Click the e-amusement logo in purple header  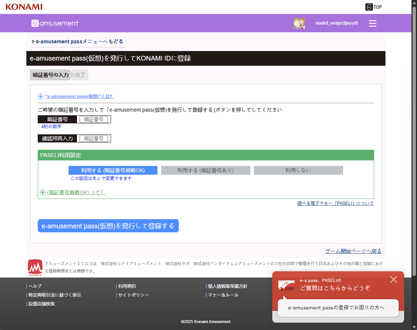point(55,23)
